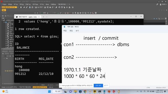Open the taskbar clock and date
The width and height of the screenshot is (168, 94).
pos(159,91)
